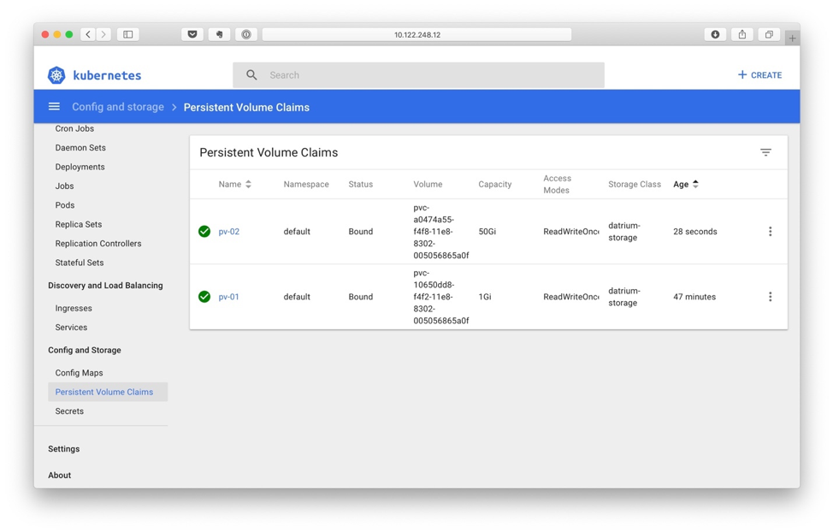833x532 pixels.
Task: Open About in sidebar
Action: [60, 476]
